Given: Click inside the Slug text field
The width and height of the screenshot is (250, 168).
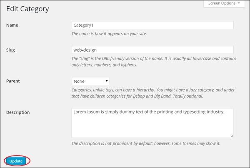Looking at the screenshot, I should 152,49.
